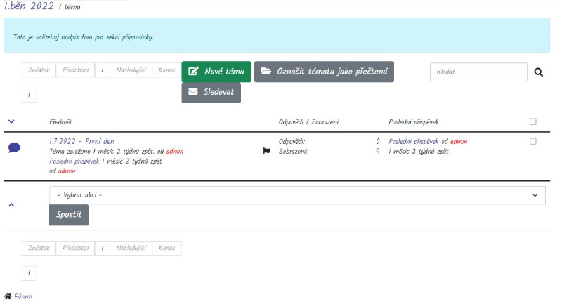This screenshot has height=304, width=562.
Task: Collapse the up chevron beside actions
Action: click(x=11, y=205)
